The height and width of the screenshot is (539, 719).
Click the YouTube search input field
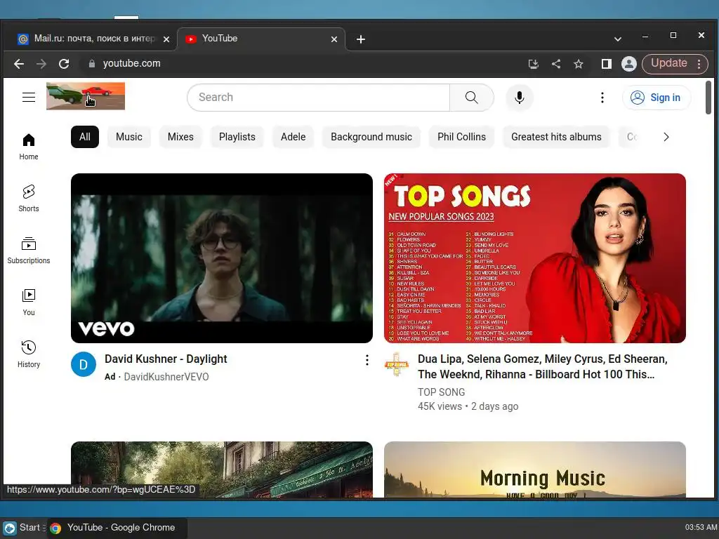(x=319, y=97)
